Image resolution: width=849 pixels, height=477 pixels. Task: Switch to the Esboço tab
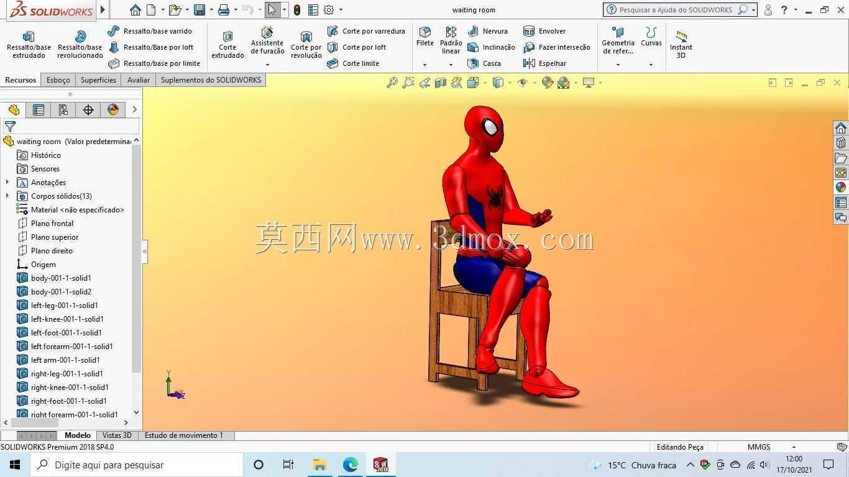click(x=58, y=80)
